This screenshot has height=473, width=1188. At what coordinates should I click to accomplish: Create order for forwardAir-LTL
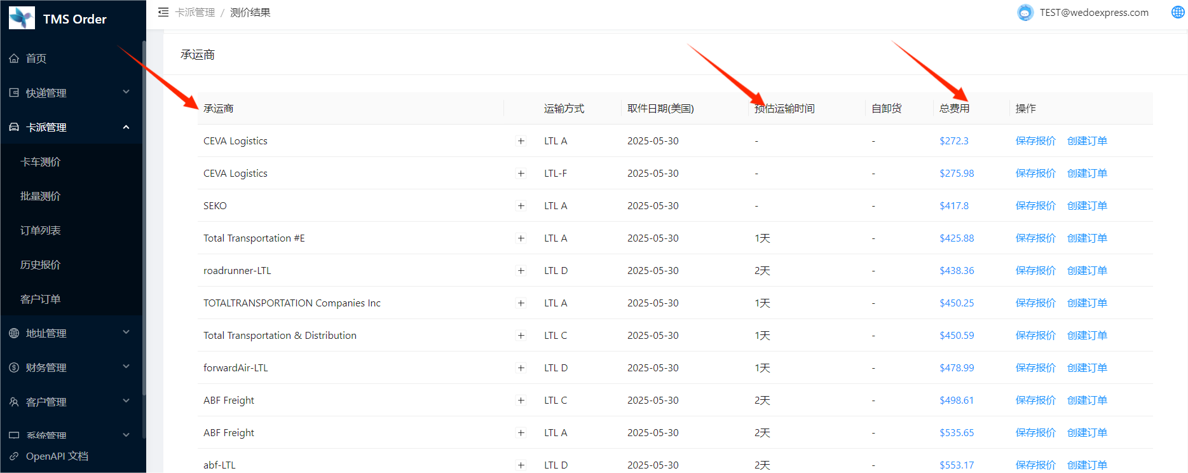point(1086,368)
